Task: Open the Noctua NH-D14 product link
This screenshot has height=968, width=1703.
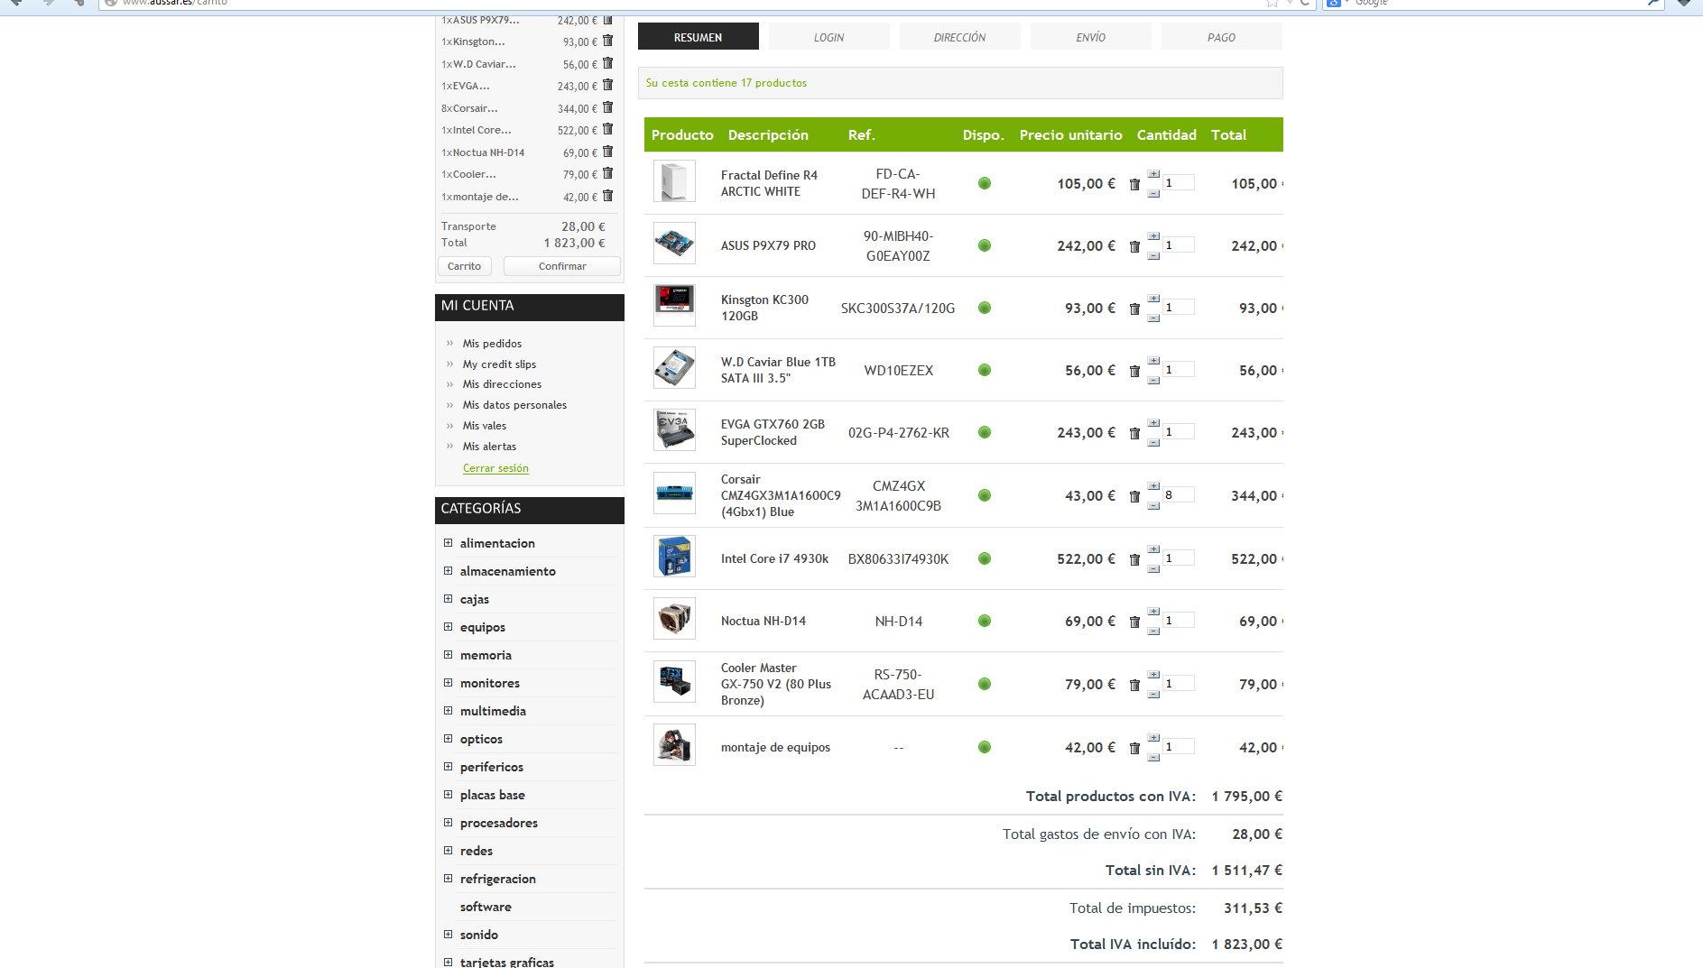Action: 764,622
